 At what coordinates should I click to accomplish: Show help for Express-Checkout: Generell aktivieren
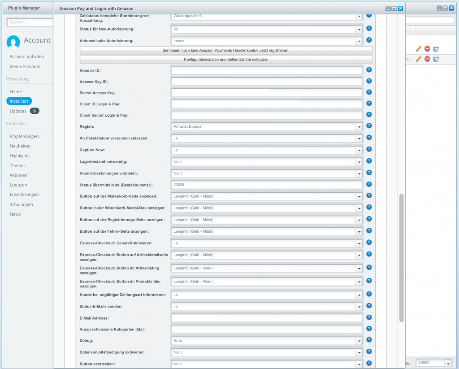pos(369,242)
